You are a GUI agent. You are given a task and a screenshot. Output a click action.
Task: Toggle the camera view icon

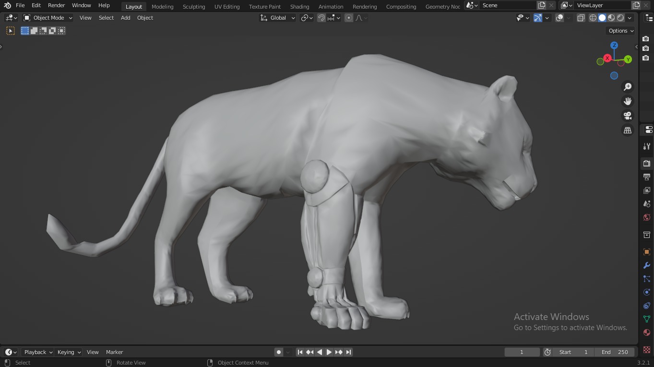pyautogui.click(x=628, y=116)
